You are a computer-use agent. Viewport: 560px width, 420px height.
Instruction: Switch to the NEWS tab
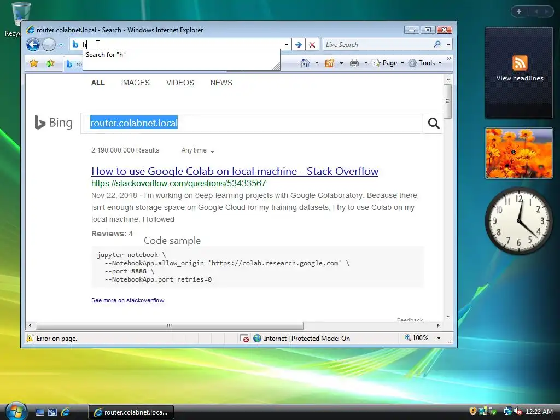pos(221,83)
